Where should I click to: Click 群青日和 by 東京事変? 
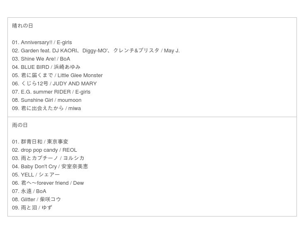(40, 141)
